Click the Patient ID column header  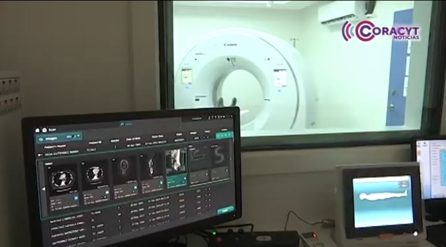[95, 142]
